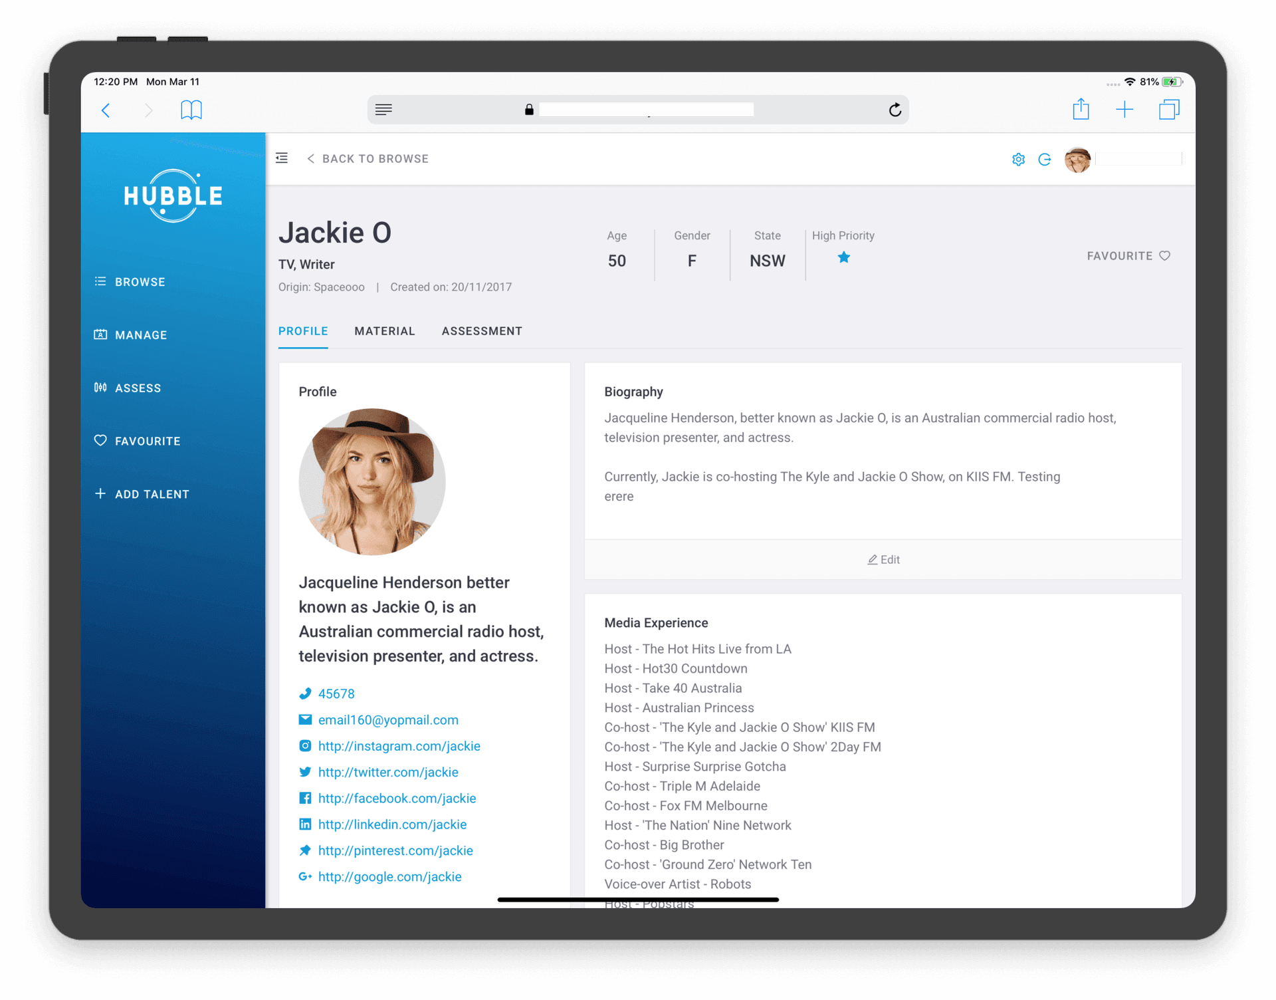The height and width of the screenshot is (1000, 1276).
Task: Select the Material tab
Action: pyautogui.click(x=384, y=330)
